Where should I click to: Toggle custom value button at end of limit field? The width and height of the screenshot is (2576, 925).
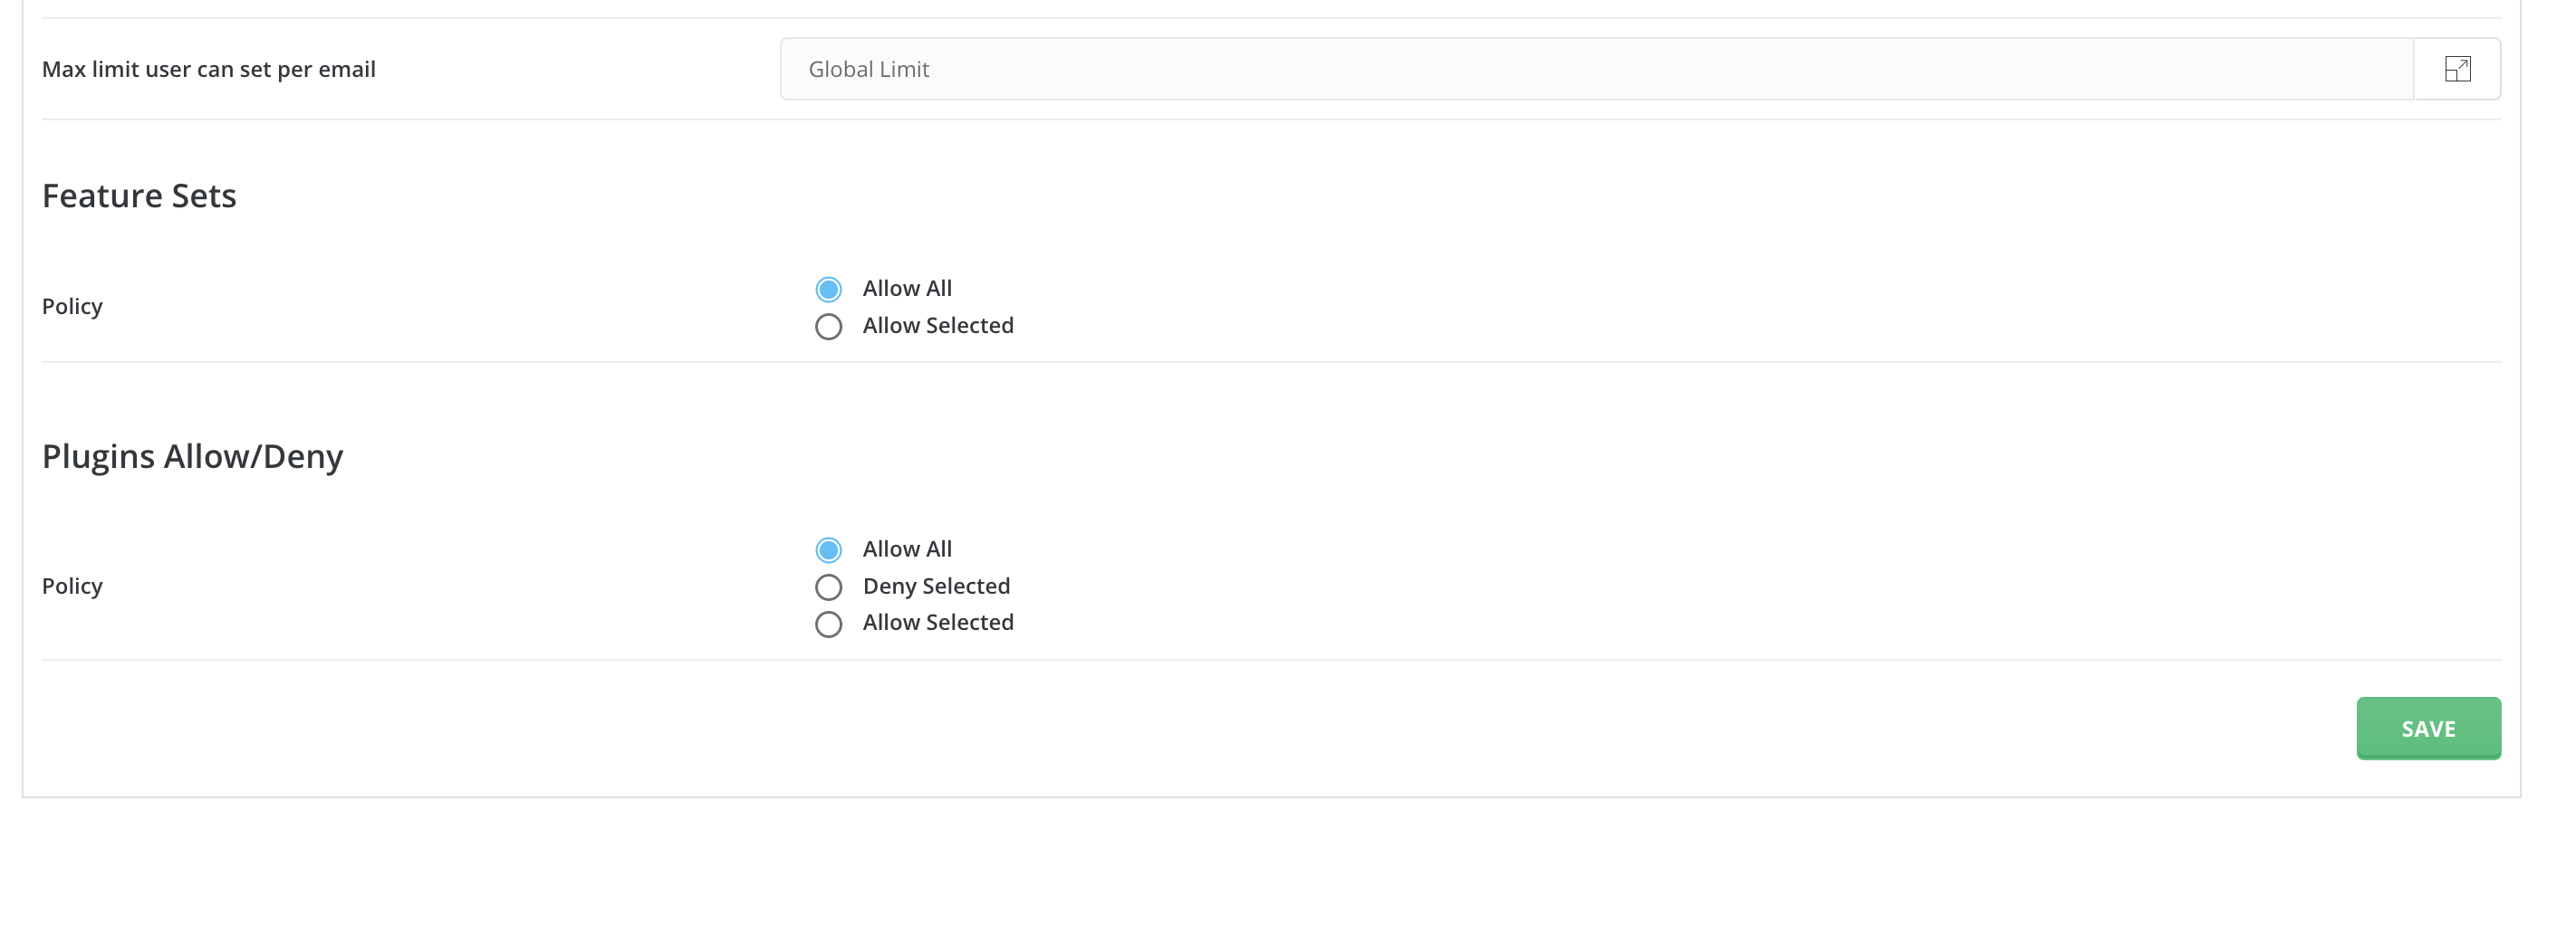coord(2457,69)
